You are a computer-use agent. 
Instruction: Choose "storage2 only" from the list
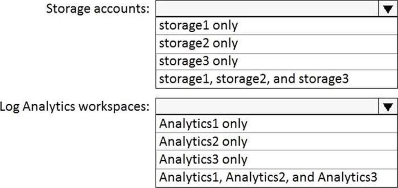click(198, 43)
